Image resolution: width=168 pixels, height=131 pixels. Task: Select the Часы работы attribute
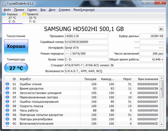(x=82, y=110)
